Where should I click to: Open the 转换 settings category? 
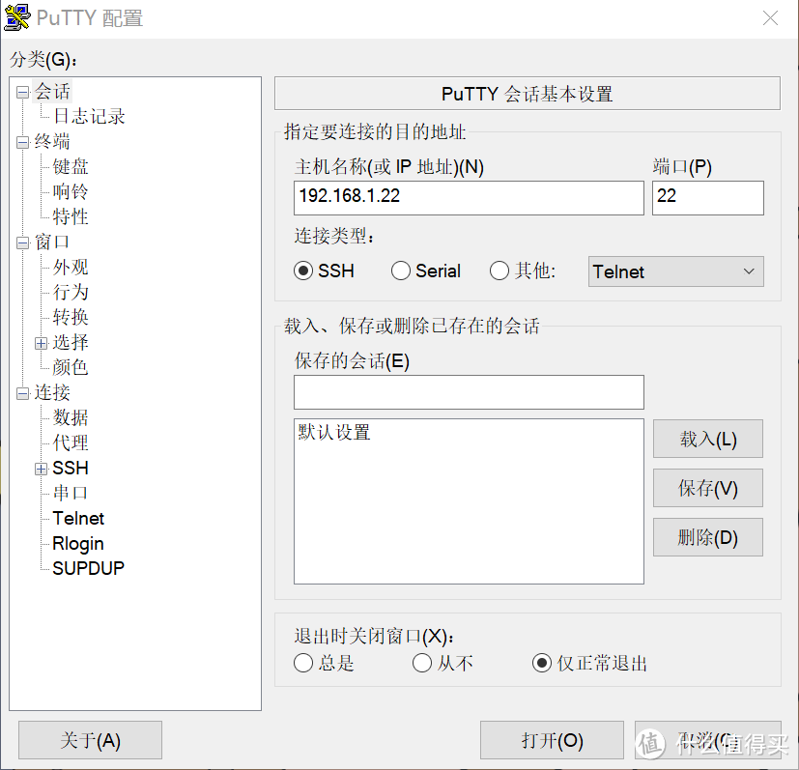pyautogui.click(x=71, y=317)
